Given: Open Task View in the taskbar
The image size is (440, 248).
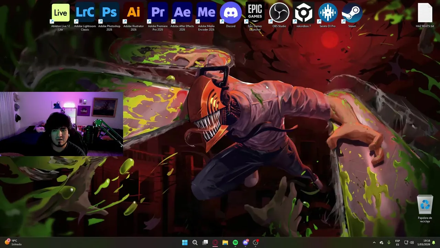Looking at the screenshot, I should click(x=205, y=242).
